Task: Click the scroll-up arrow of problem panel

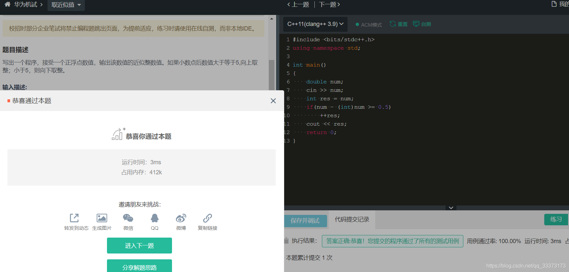Action: click(x=271, y=19)
